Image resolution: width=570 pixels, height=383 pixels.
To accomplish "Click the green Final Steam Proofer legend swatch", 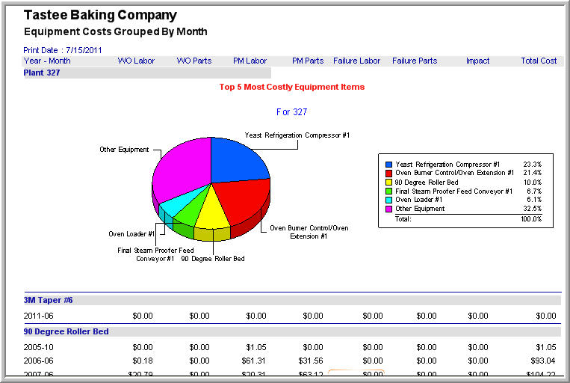I will click(388, 191).
